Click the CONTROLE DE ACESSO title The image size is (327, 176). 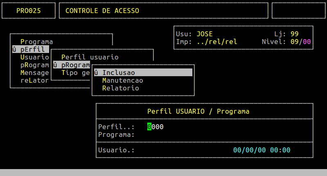tap(102, 11)
